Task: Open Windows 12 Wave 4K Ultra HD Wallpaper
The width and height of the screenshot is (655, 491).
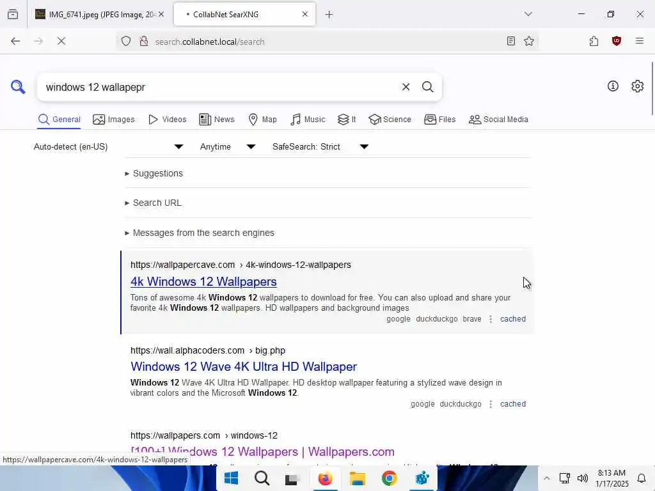Action: pyautogui.click(x=244, y=366)
